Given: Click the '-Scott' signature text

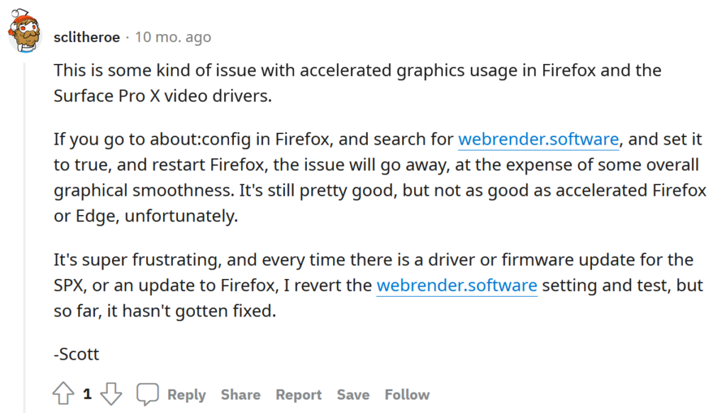Looking at the screenshot, I should coord(77,354).
